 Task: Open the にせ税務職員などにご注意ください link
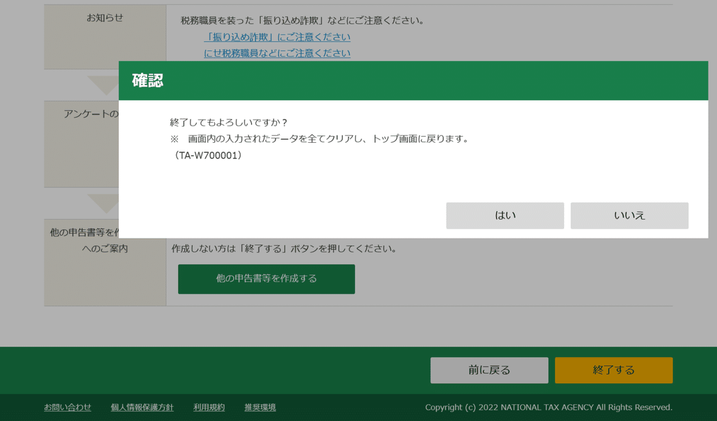[277, 53]
